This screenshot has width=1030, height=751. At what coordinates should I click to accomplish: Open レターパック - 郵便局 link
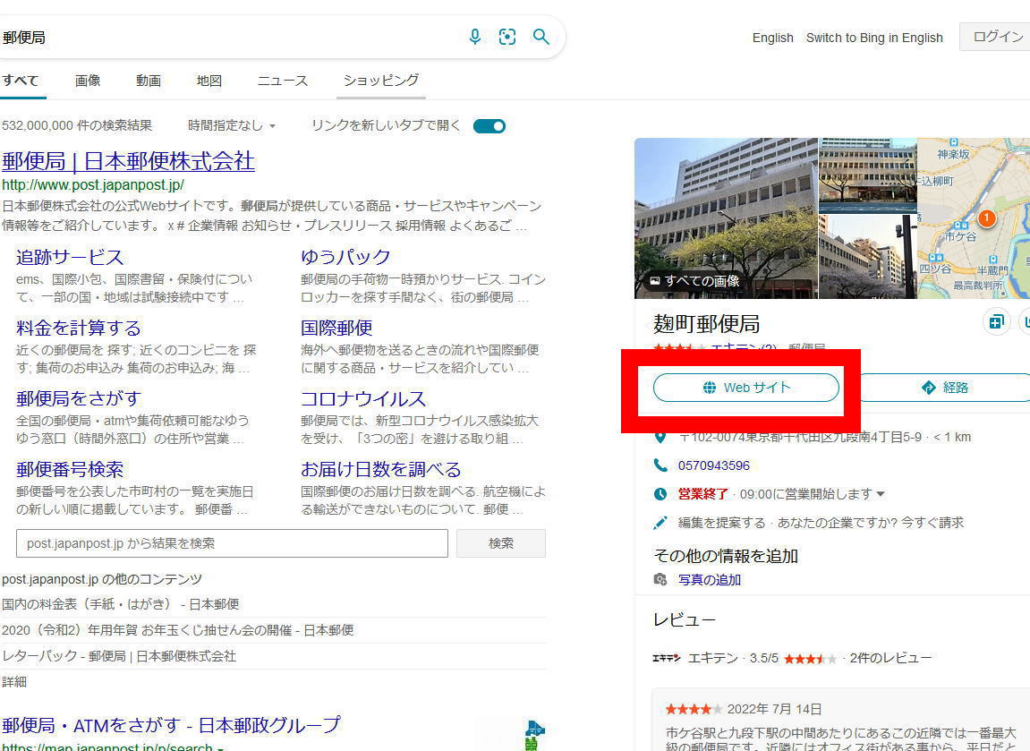tap(119, 656)
